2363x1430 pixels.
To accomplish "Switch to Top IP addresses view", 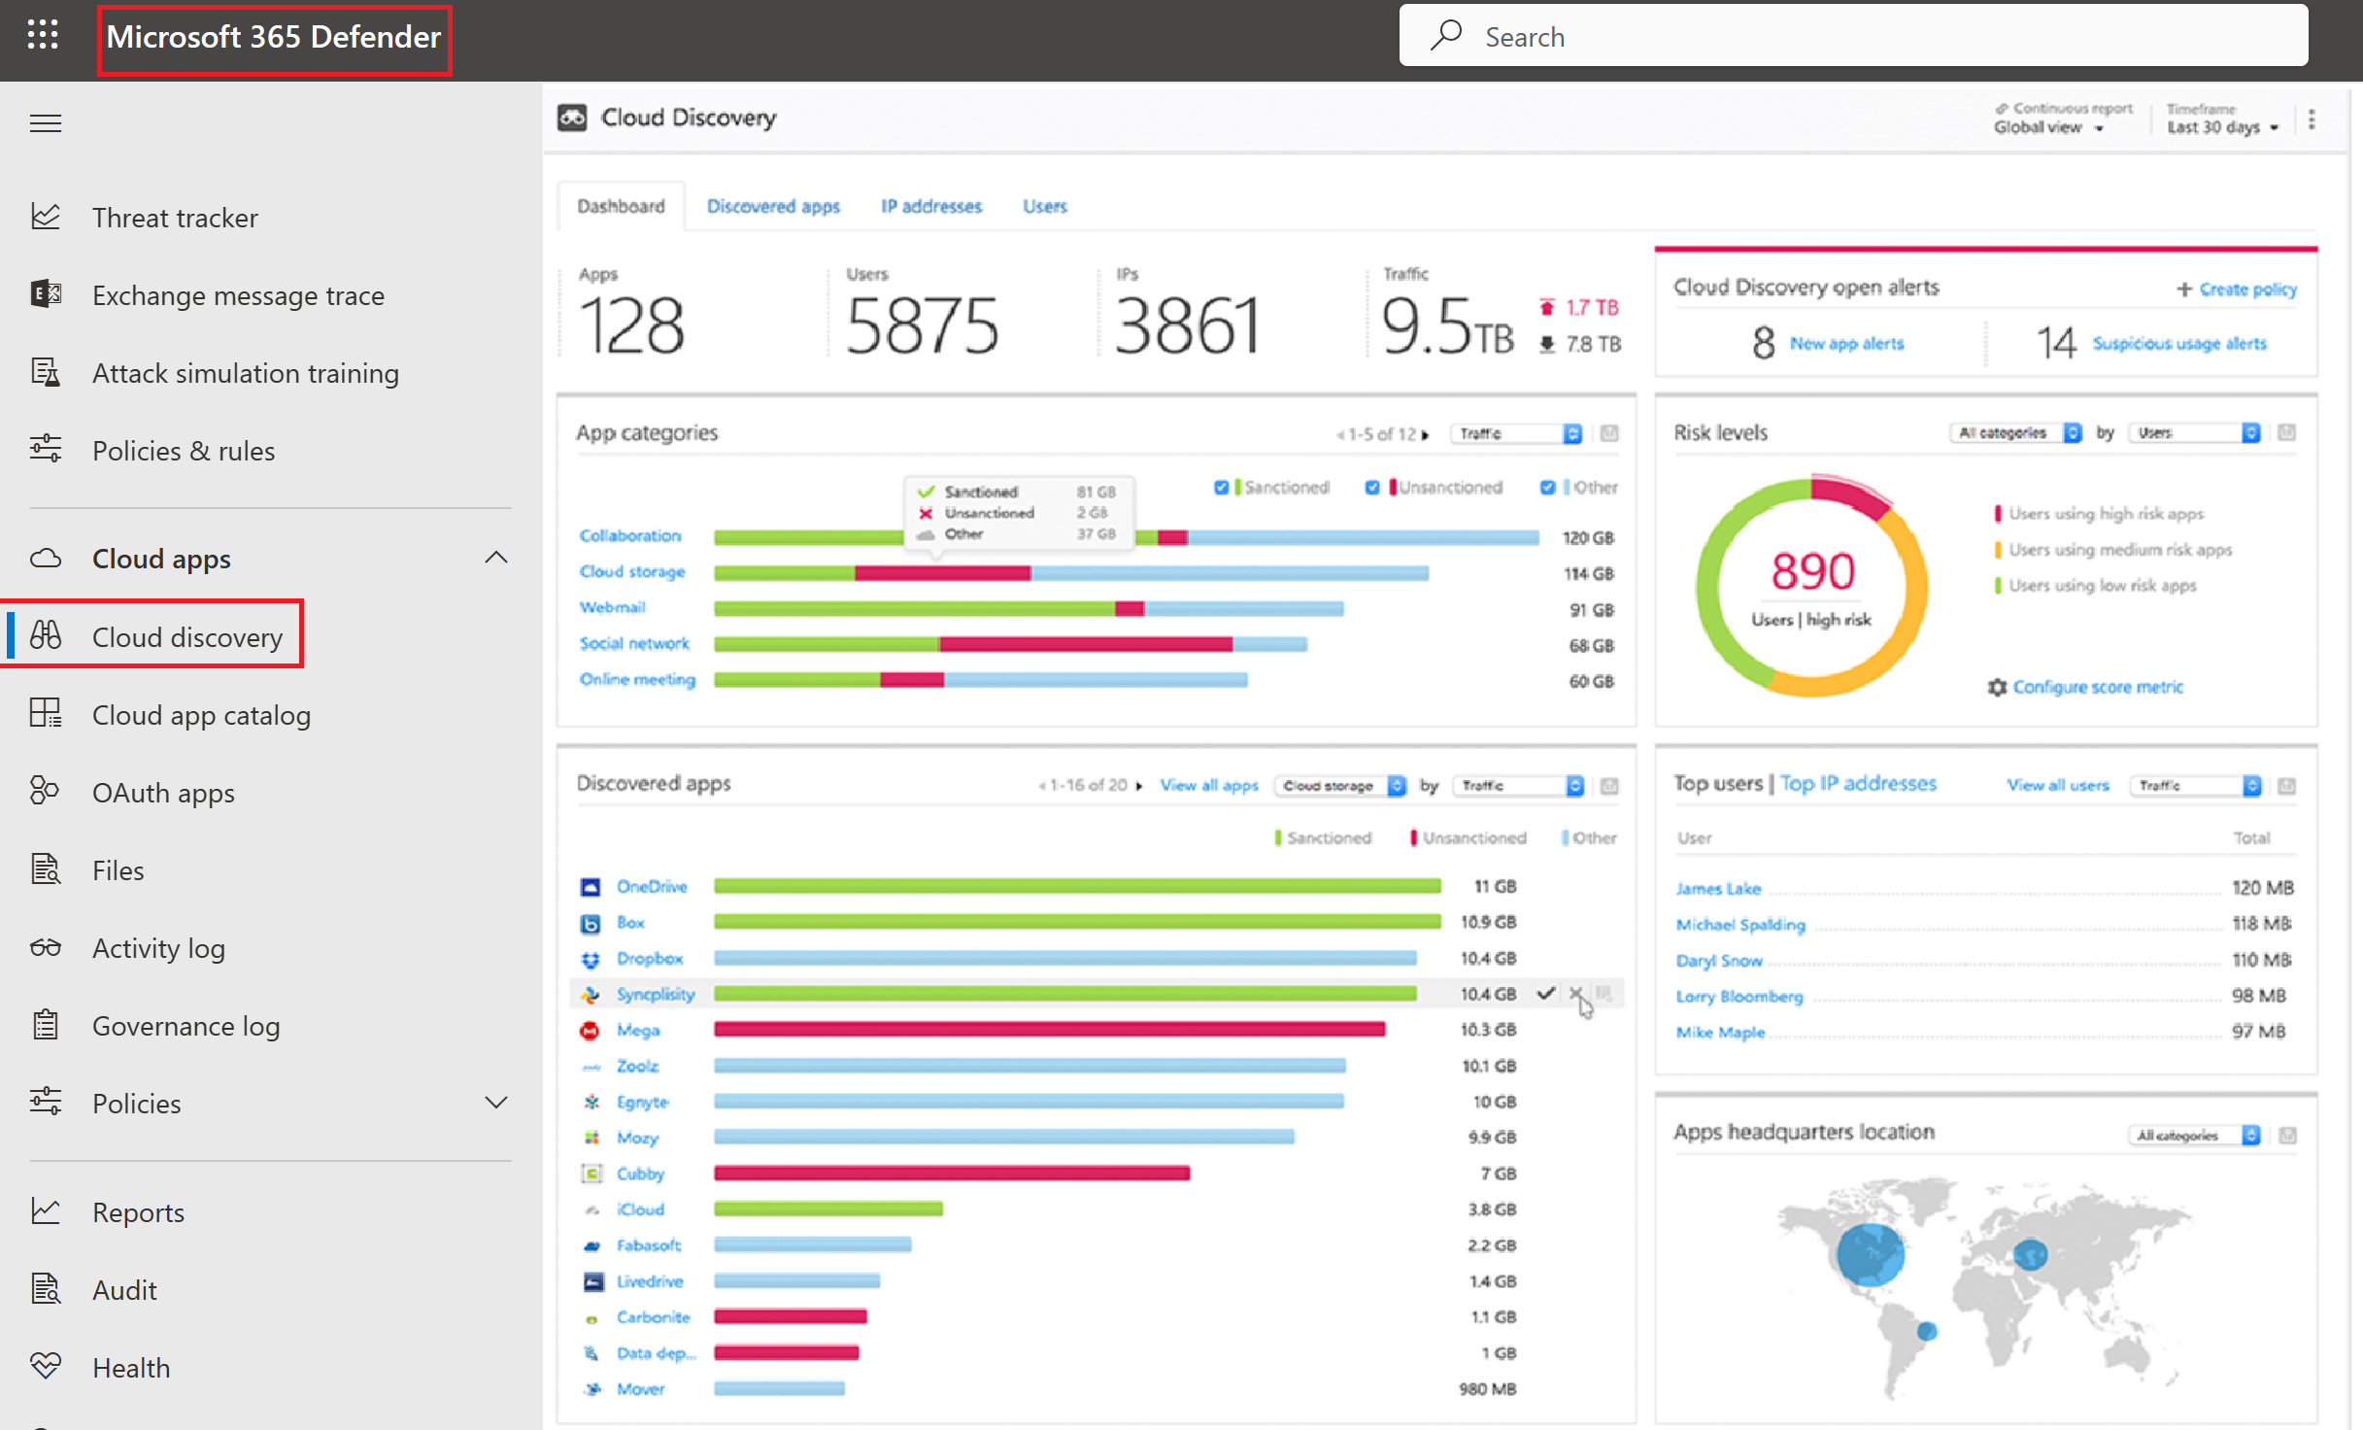I will click(x=1858, y=783).
